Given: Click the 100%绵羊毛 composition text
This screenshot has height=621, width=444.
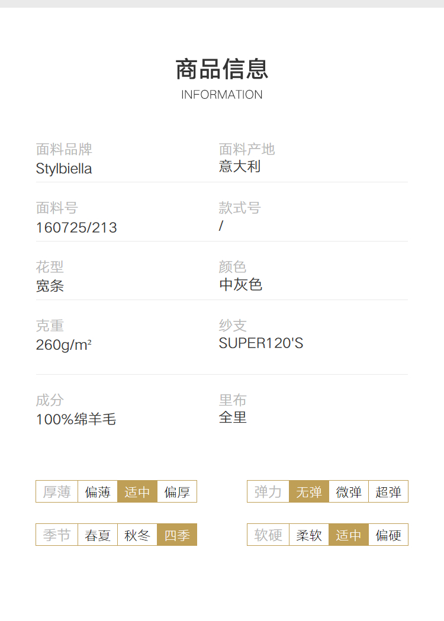Looking at the screenshot, I should (76, 419).
